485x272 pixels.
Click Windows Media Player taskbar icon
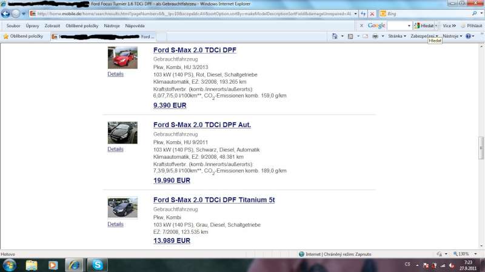53,265
